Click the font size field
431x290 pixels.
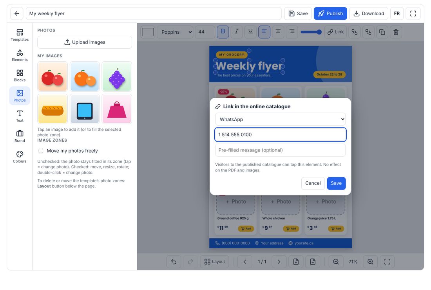pyautogui.click(x=205, y=32)
